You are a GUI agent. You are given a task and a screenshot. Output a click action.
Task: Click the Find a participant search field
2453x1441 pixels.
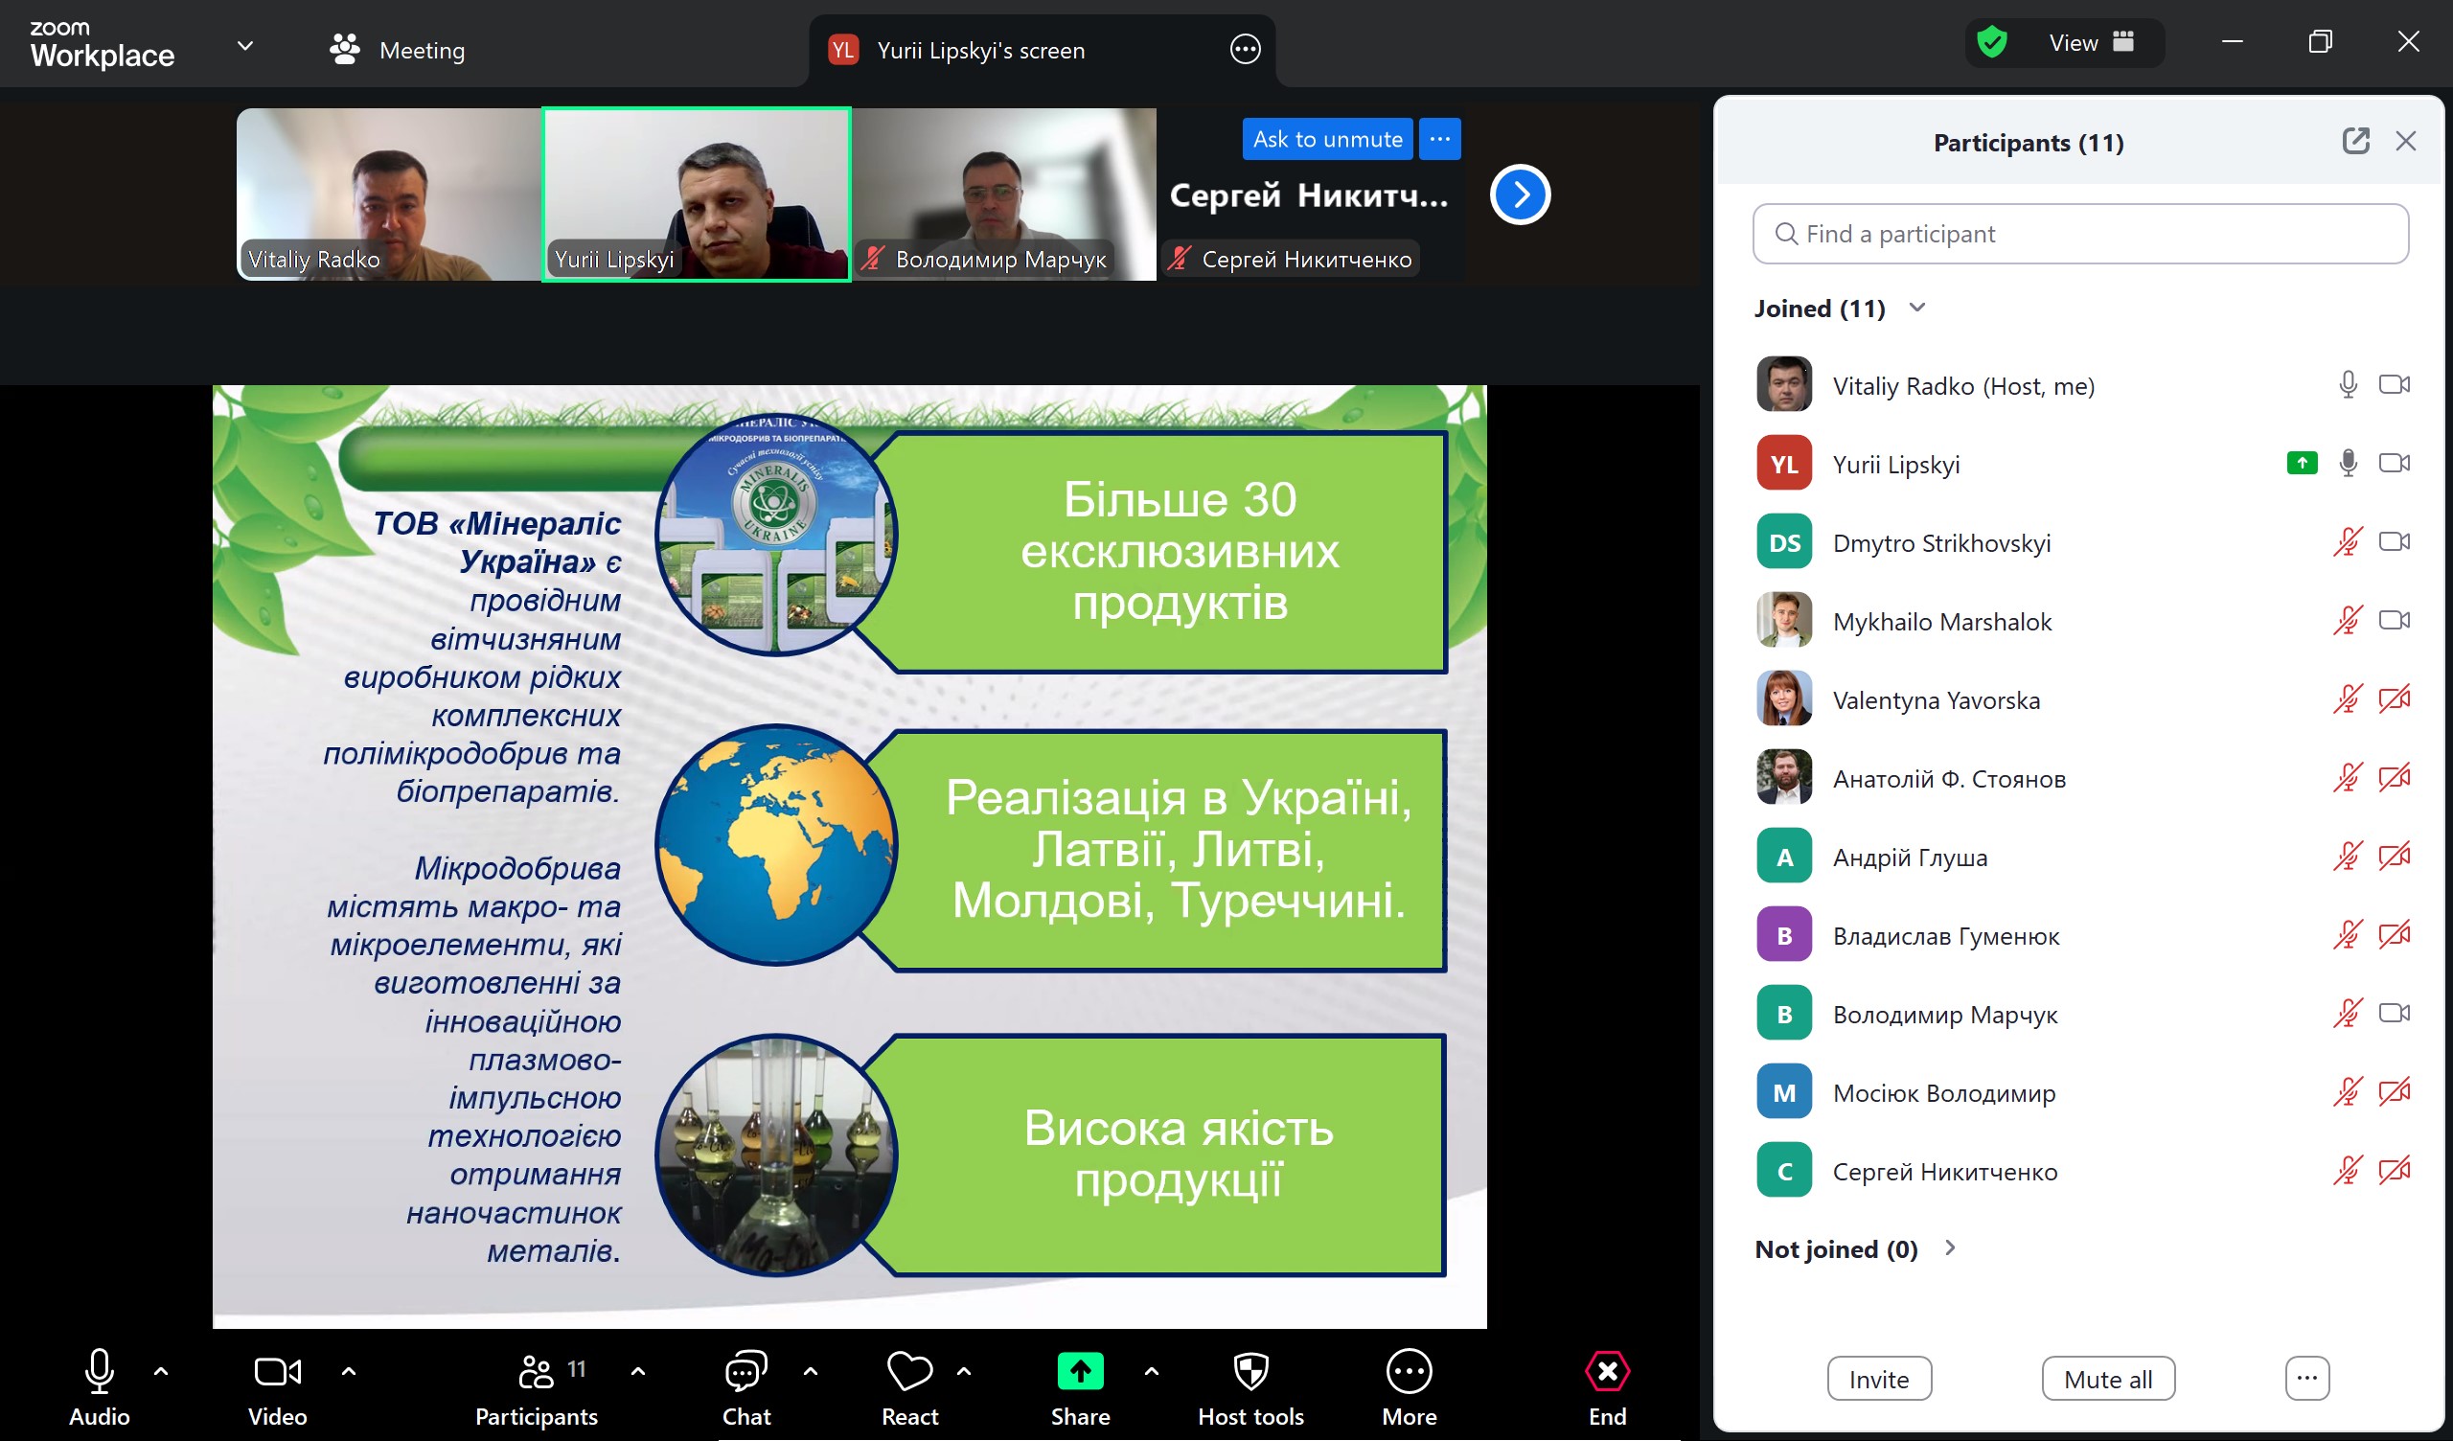coord(2080,234)
